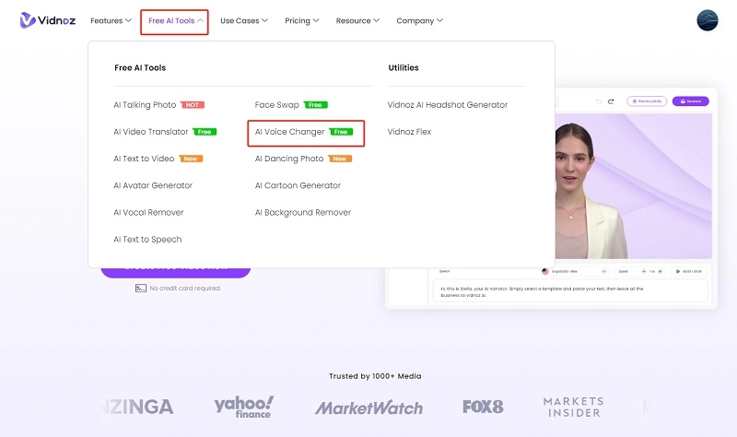Click the redo arrow in editor preview
Screen dimensions: 737x437
pos(611,101)
